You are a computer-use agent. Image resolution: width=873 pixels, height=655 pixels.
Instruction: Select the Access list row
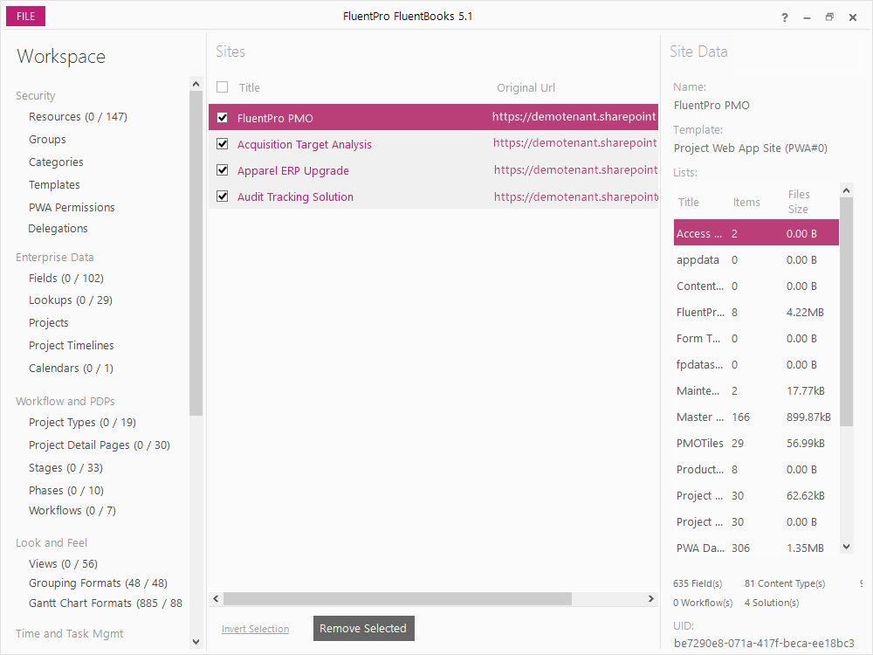pos(755,233)
